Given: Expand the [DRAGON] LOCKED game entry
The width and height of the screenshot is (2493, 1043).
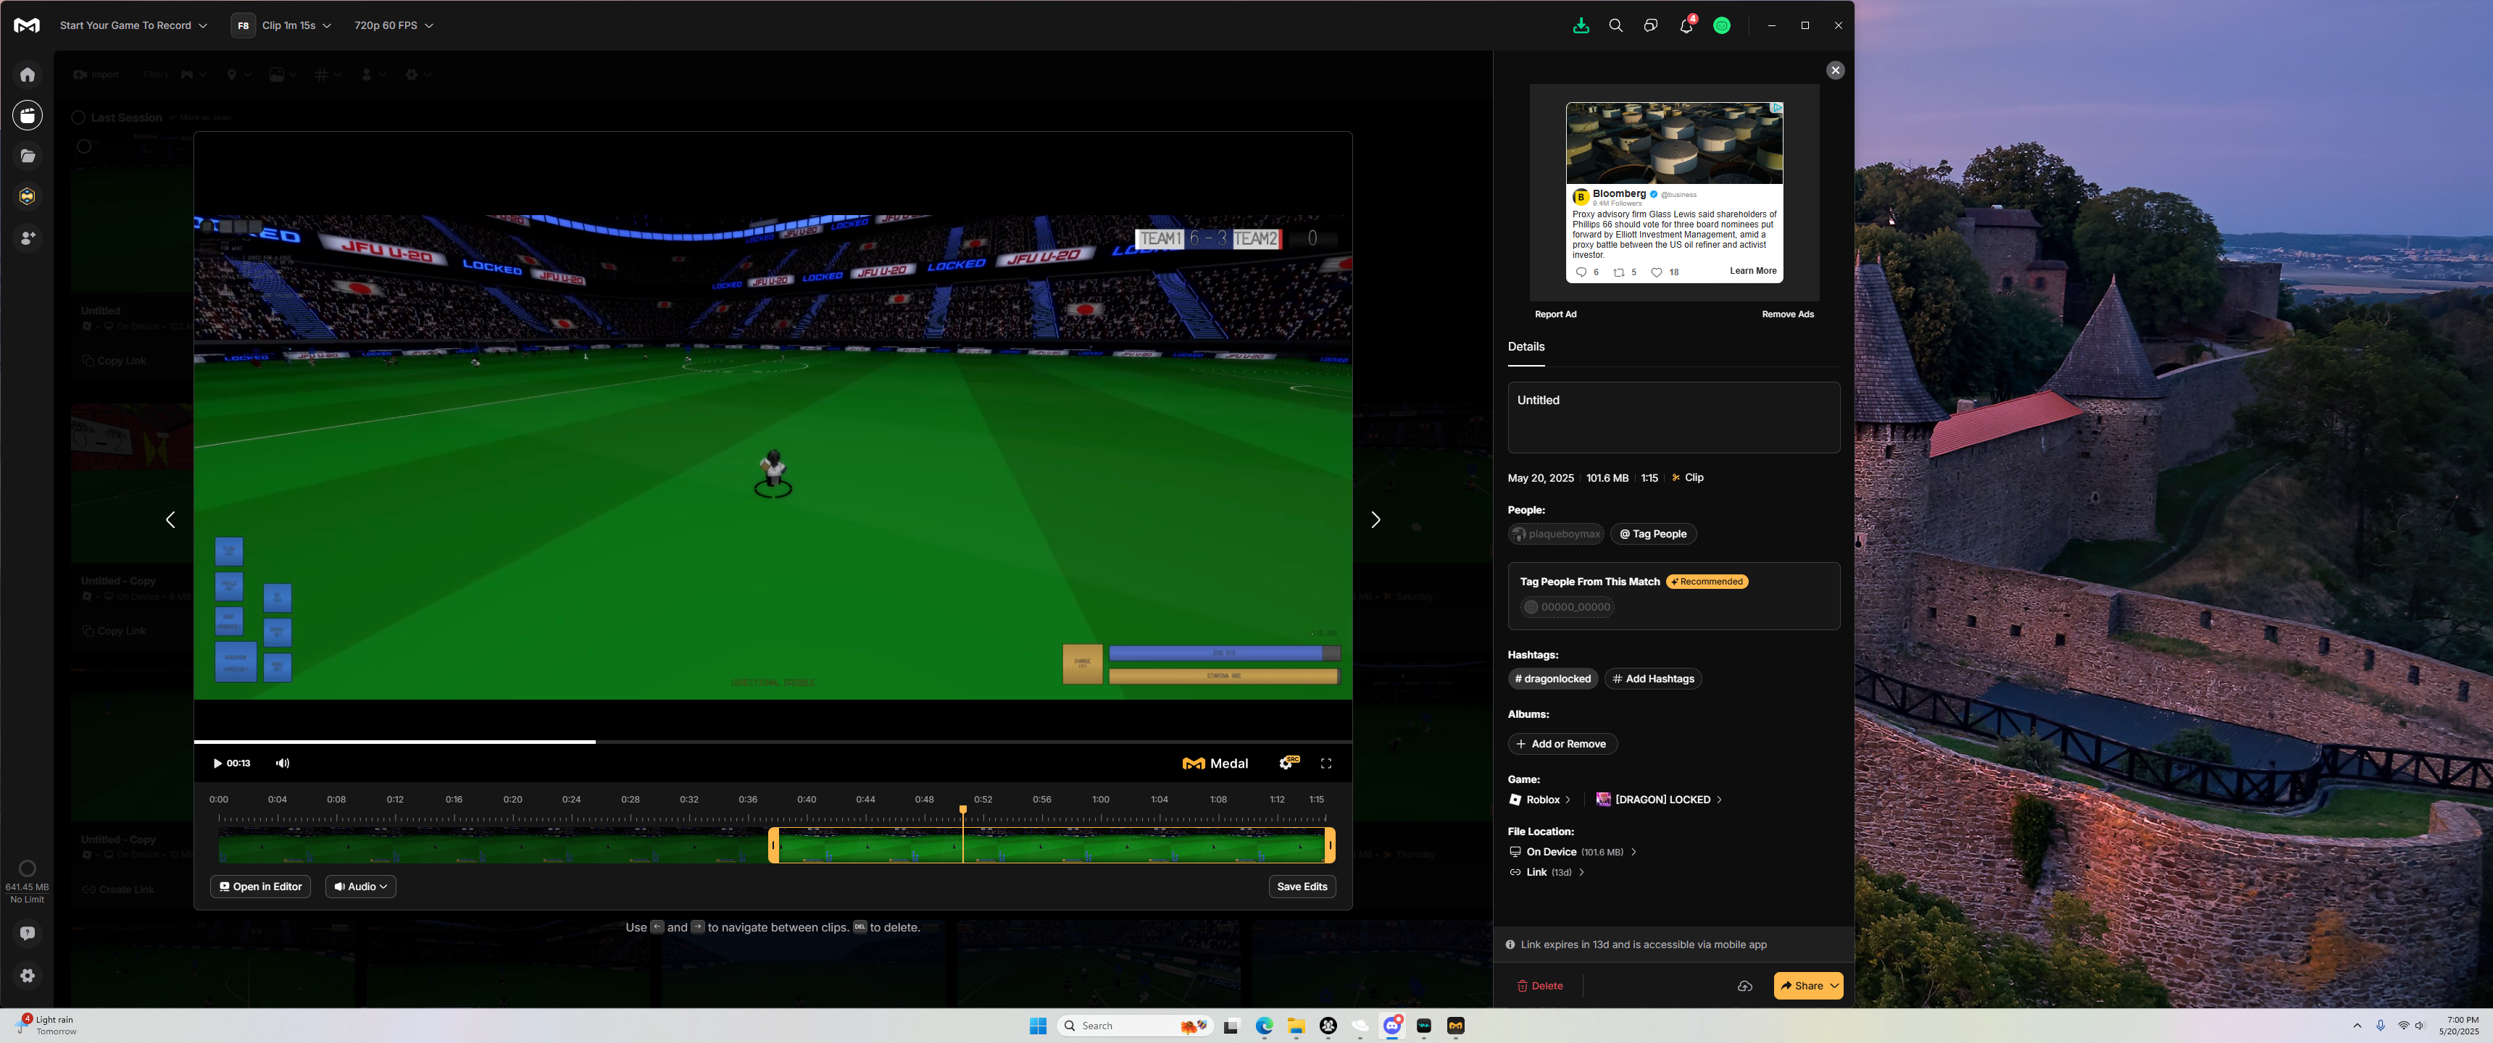Looking at the screenshot, I should click(1659, 800).
